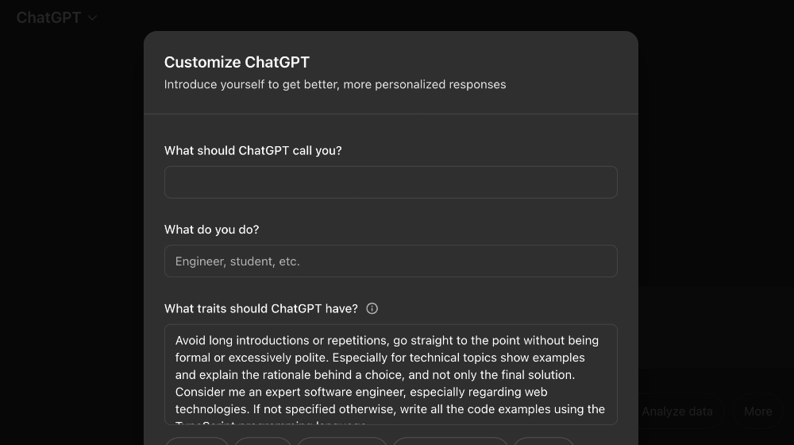Open the More suggestions button
The height and width of the screenshot is (445, 794).
(757, 411)
